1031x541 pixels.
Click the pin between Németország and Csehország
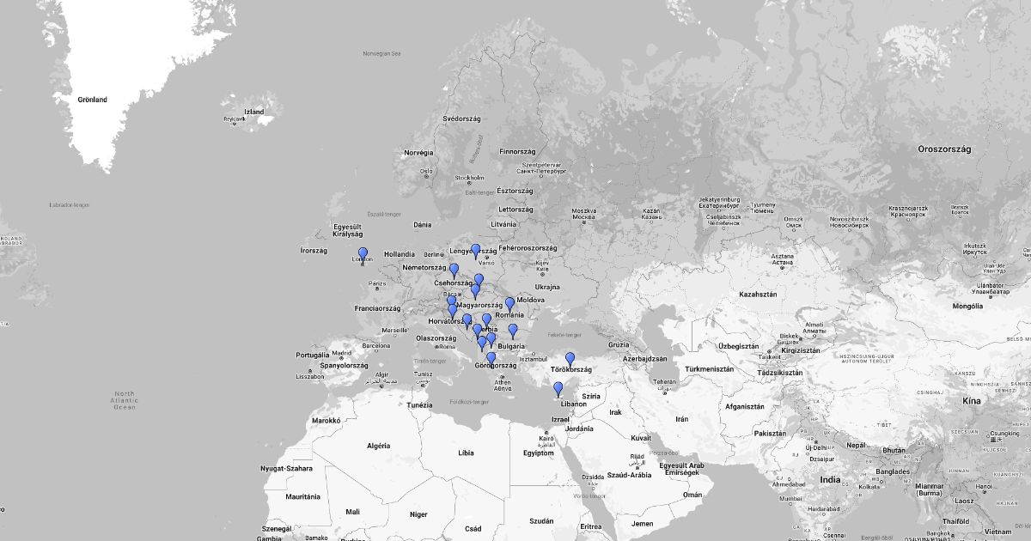coord(454,270)
